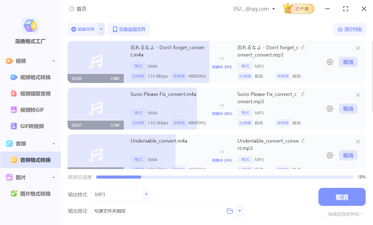The image size is (373, 225).
Task: Click the VIP 已开通 crown badge
Action: coord(298,8)
